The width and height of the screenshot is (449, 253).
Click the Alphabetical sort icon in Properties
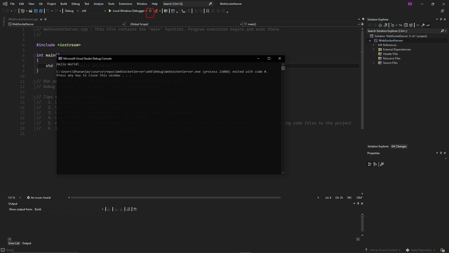pyautogui.click(x=375, y=164)
